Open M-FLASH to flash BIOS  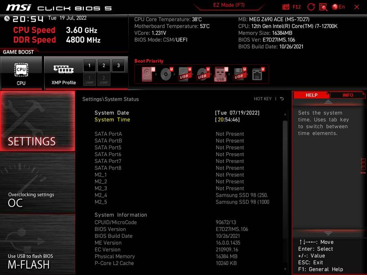point(38,244)
